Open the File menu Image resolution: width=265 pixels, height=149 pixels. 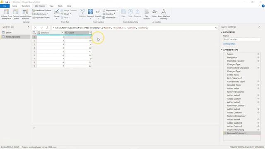pyautogui.click(x=5, y=6)
